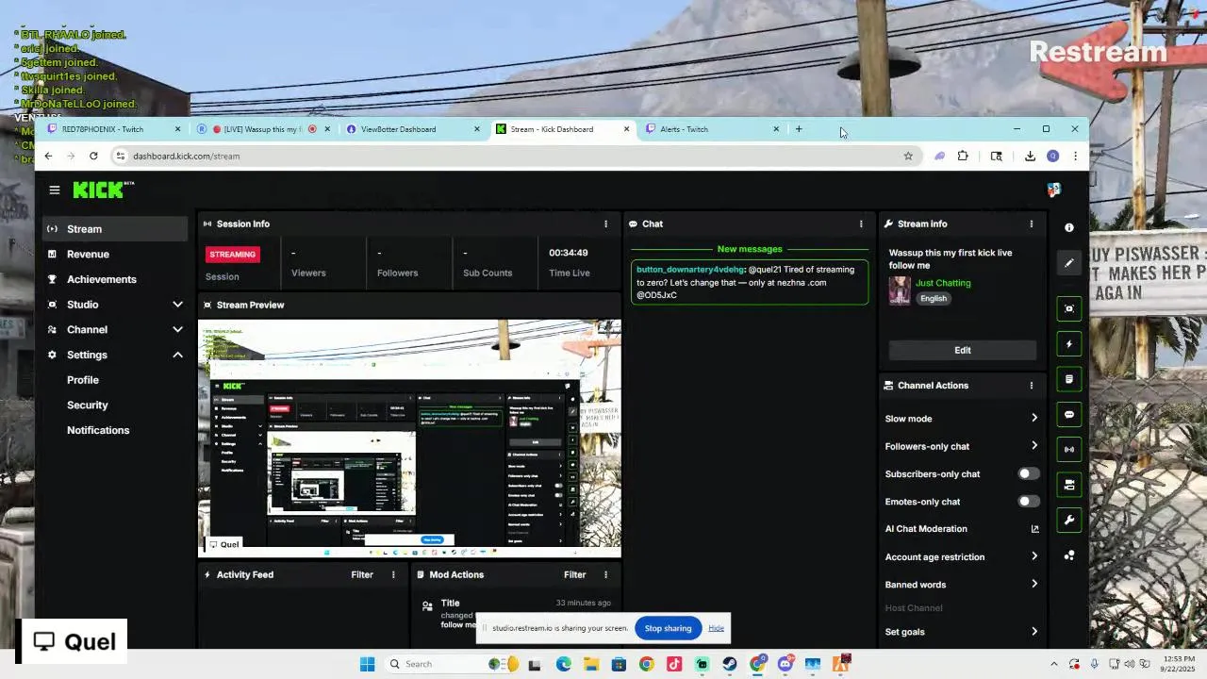Toggle the Channel Actions widget icon
This screenshot has height=679, width=1207.
[x=1069, y=485]
